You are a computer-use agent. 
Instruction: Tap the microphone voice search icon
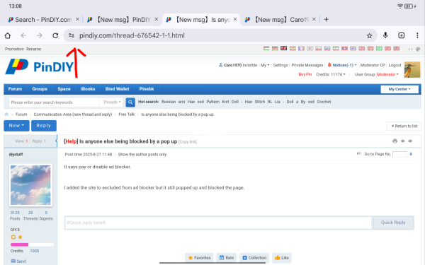[385, 35]
